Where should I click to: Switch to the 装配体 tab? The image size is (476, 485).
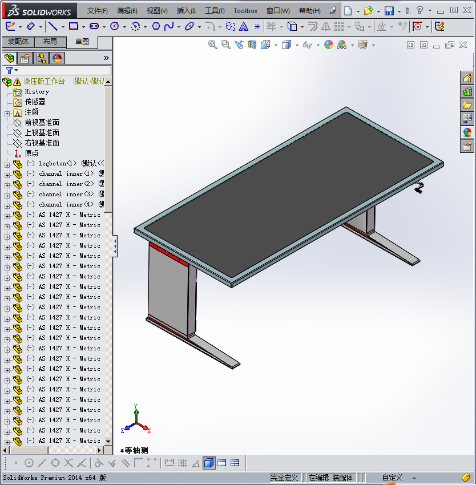pyautogui.click(x=18, y=42)
